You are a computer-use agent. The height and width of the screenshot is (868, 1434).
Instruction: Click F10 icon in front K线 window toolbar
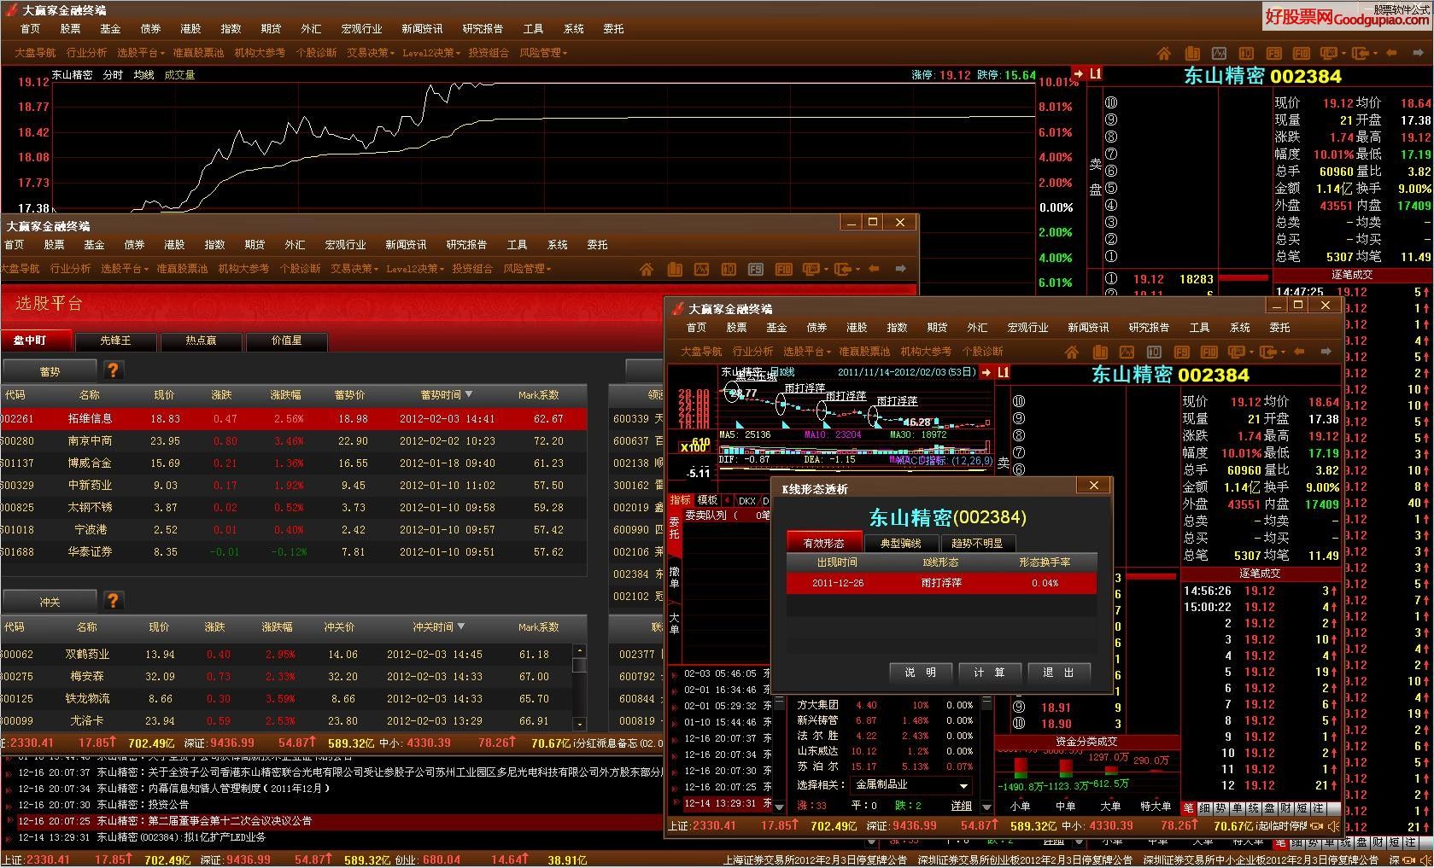(x=1209, y=352)
